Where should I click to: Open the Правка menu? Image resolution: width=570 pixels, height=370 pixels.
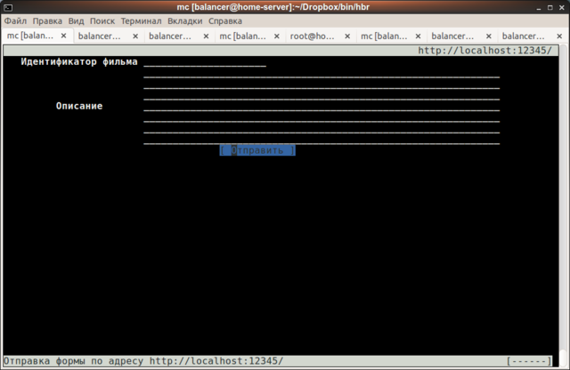click(47, 20)
